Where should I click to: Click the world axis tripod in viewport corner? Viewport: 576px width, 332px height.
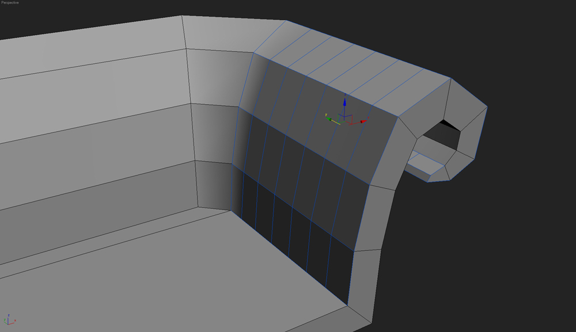10,320
